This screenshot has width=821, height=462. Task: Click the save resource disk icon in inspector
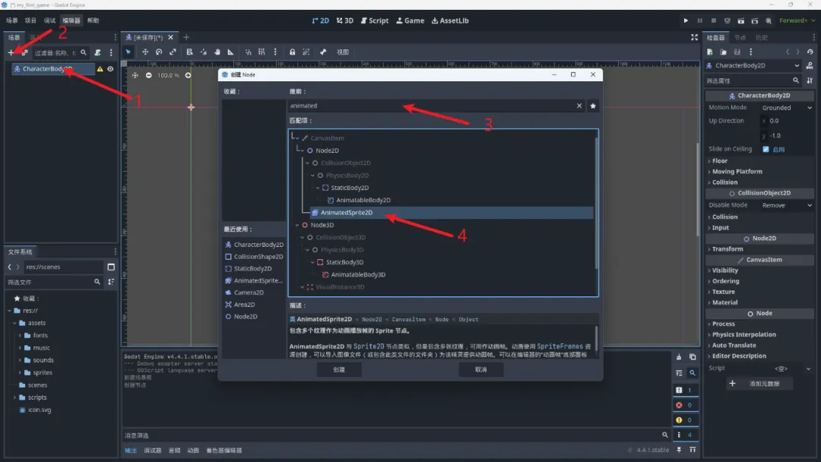tap(737, 52)
